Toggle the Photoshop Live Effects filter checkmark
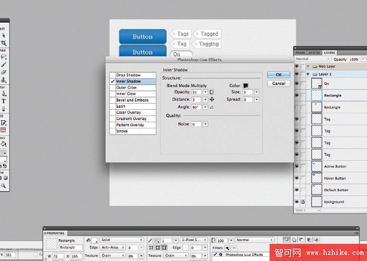The width and height of the screenshot is (367, 261). 215,254
